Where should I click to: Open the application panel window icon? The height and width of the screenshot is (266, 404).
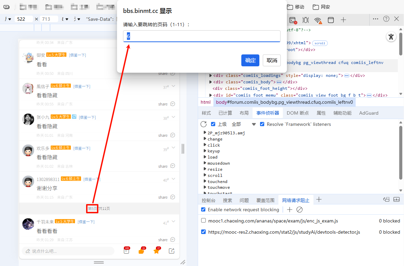(331, 20)
